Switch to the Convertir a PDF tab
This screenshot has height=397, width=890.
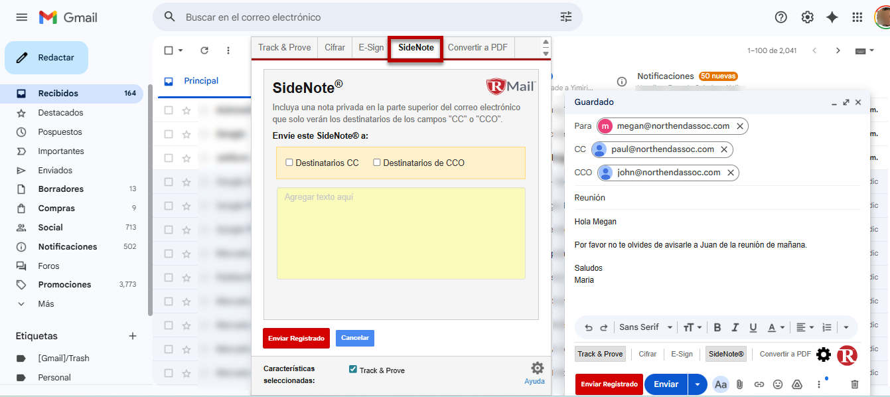477,48
